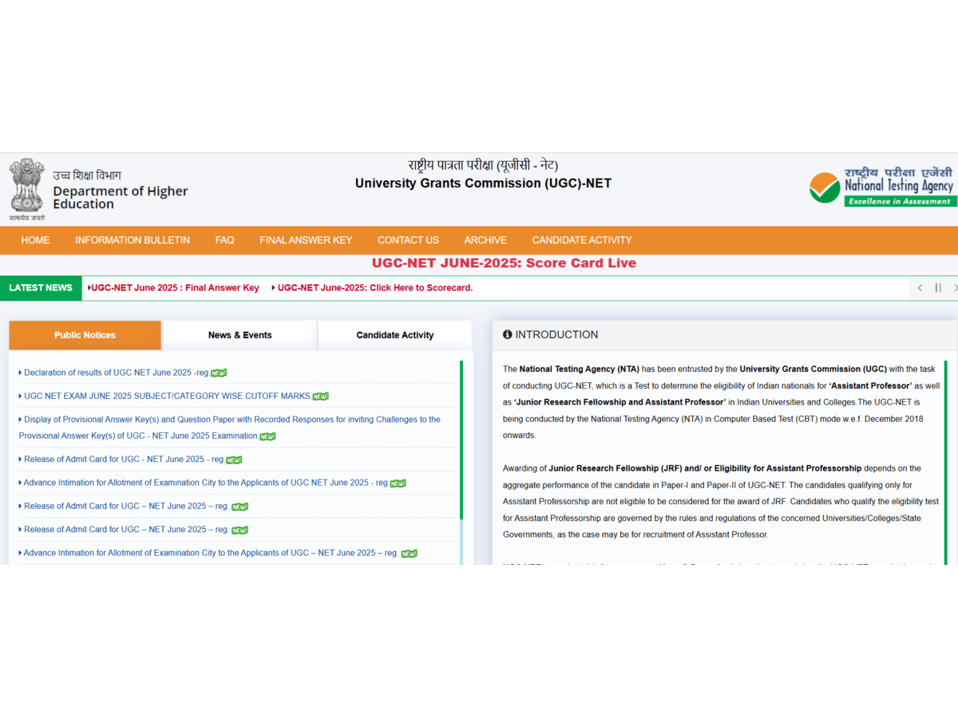Open CONTACT US menu item

pyautogui.click(x=408, y=240)
